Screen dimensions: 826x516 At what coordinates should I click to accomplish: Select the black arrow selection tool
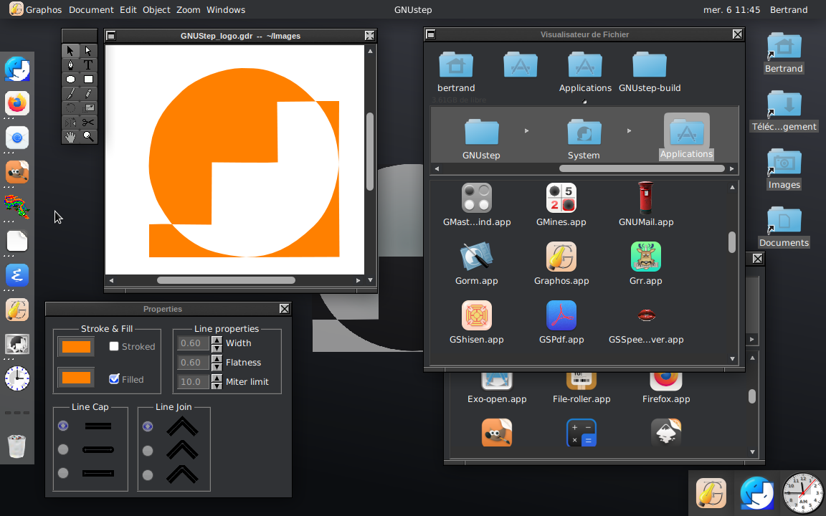coord(70,51)
